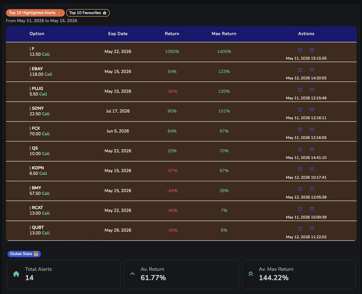This screenshot has height=294, width=362.
Task: Click the -60% return for PLUG
Action: (172, 91)
